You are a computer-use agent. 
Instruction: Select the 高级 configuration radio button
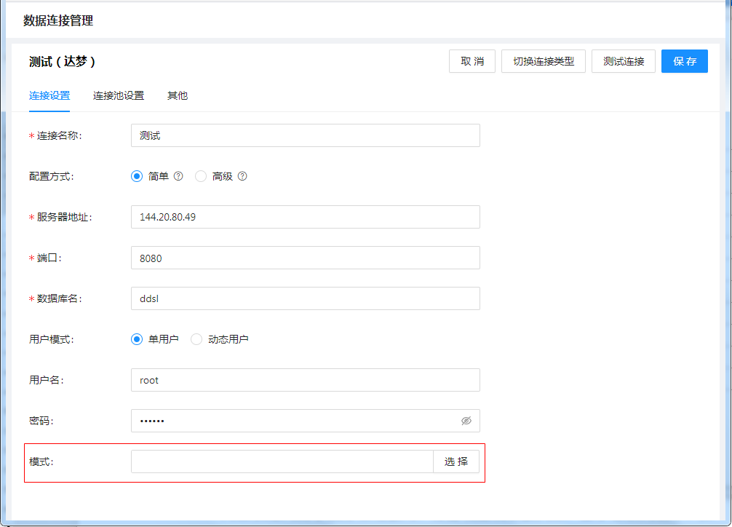coord(201,176)
